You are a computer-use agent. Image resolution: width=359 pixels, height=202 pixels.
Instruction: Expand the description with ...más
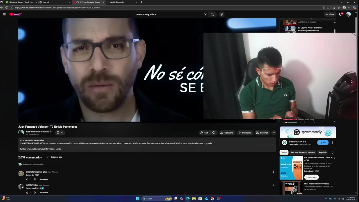click(58, 149)
